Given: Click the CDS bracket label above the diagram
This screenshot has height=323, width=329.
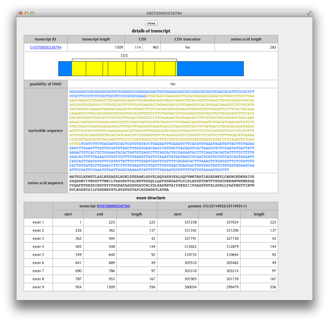Looking at the screenshot, I should point(124,56).
